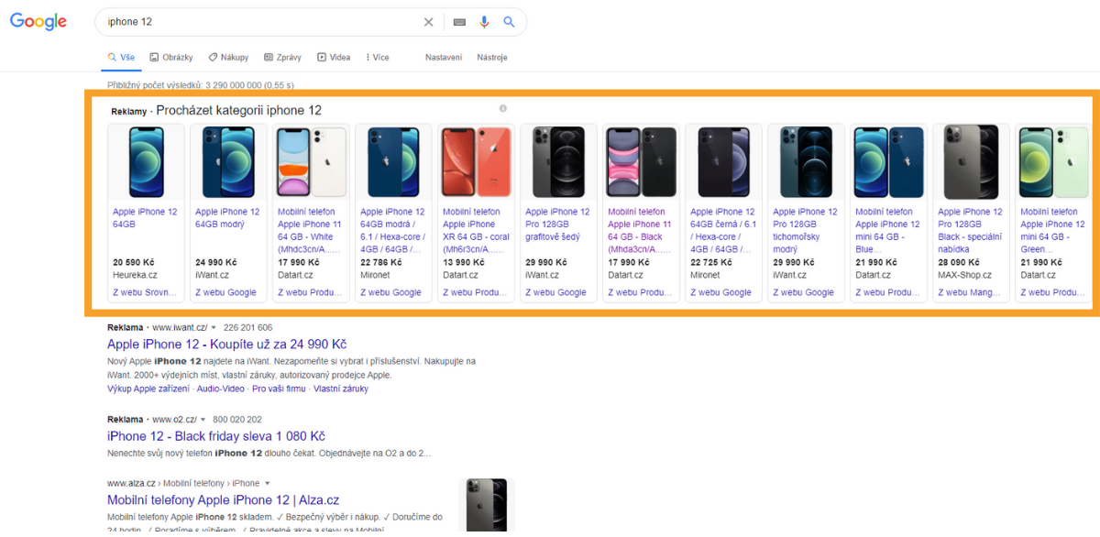Click MAX-Shop.cz seller name
1100x537 pixels.
[x=964, y=274]
